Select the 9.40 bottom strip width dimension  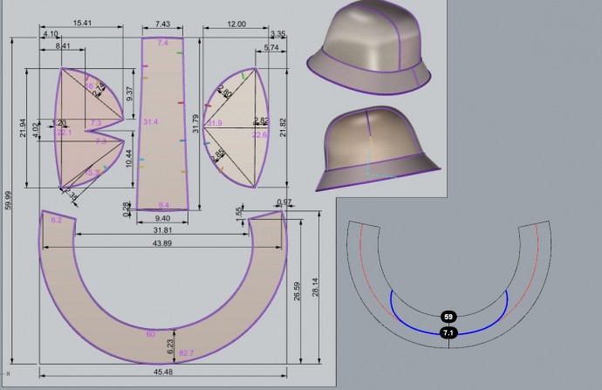point(162,218)
